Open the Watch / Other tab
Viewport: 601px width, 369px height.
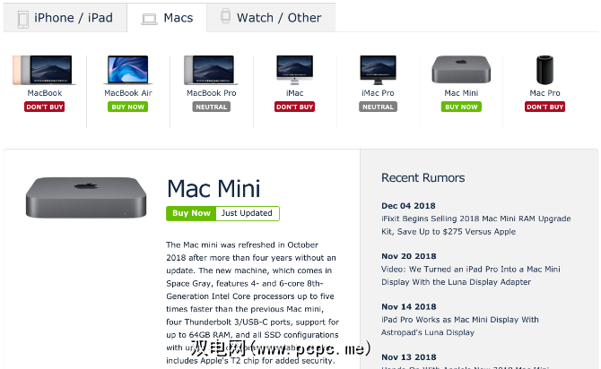point(271,18)
